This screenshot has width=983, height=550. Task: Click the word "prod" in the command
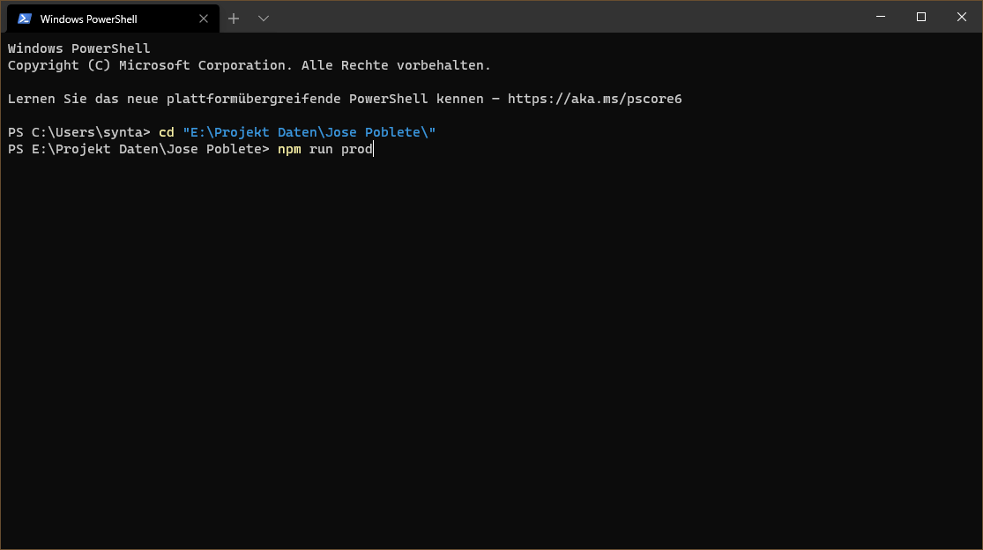coord(356,149)
